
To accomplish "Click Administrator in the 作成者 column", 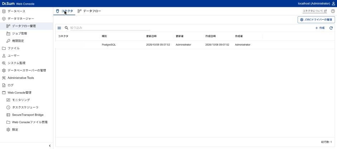I will coord(243,45).
